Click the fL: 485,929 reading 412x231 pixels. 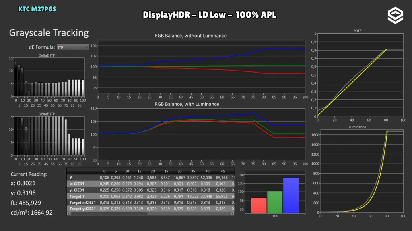(x=26, y=203)
